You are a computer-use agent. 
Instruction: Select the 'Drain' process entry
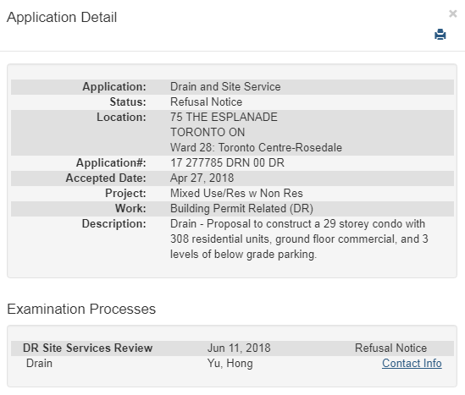[x=39, y=363]
